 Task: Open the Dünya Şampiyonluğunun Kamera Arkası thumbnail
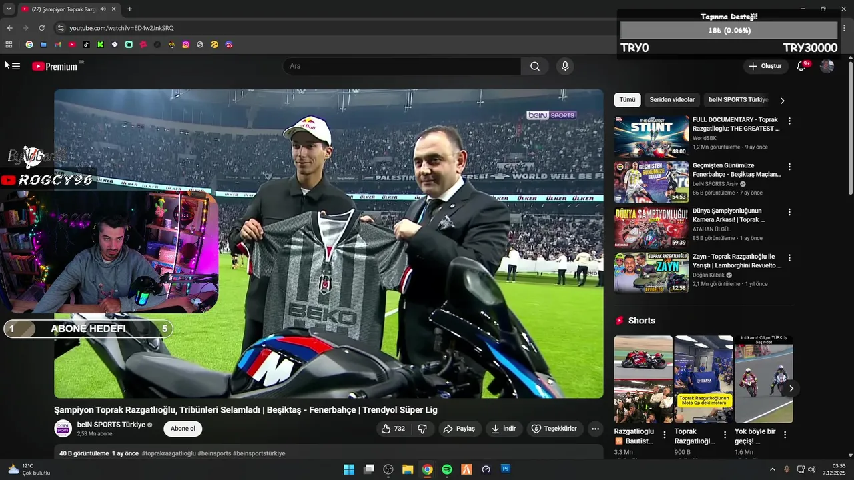pos(651,227)
